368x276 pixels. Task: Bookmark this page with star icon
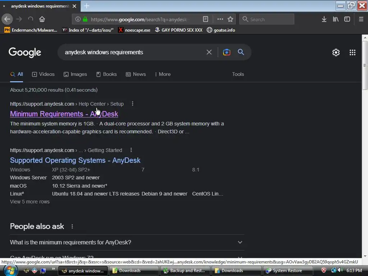pos(230,19)
